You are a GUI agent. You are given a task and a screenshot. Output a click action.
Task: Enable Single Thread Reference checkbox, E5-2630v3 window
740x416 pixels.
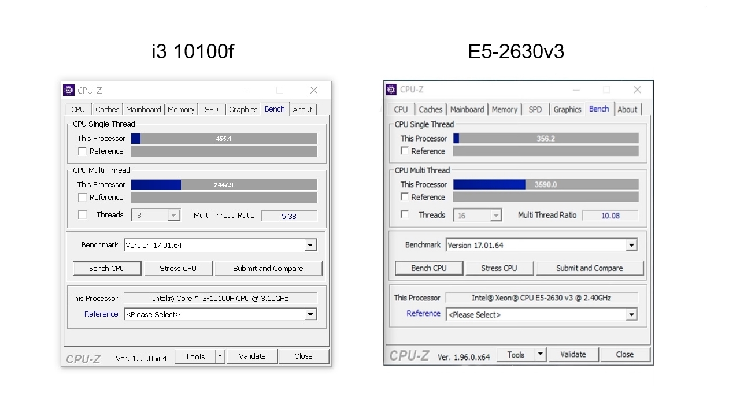coord(405,151)
